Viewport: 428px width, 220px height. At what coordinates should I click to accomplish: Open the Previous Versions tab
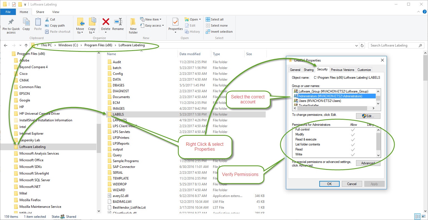(342, 70)
